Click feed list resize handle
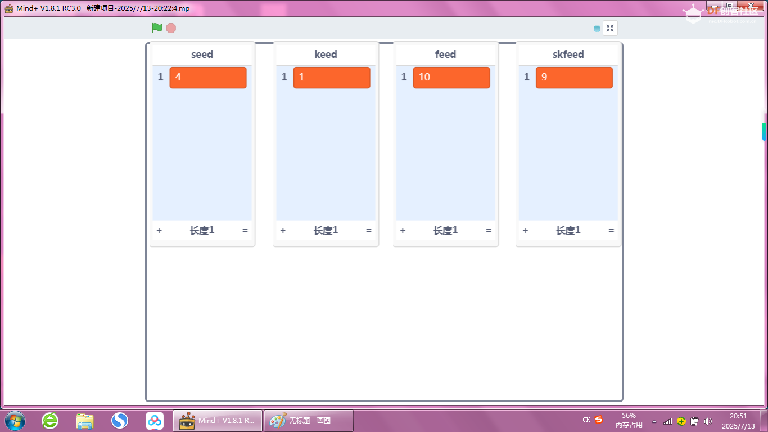Image resolution: width=768 pixels, height=432 pixels. click(x=489, y=231)
